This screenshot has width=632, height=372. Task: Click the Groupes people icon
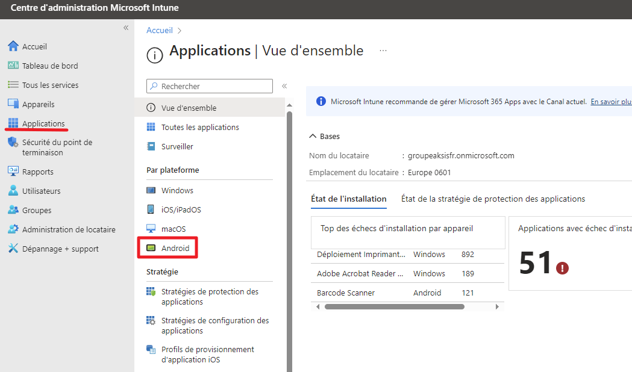[x=13, y=209]
